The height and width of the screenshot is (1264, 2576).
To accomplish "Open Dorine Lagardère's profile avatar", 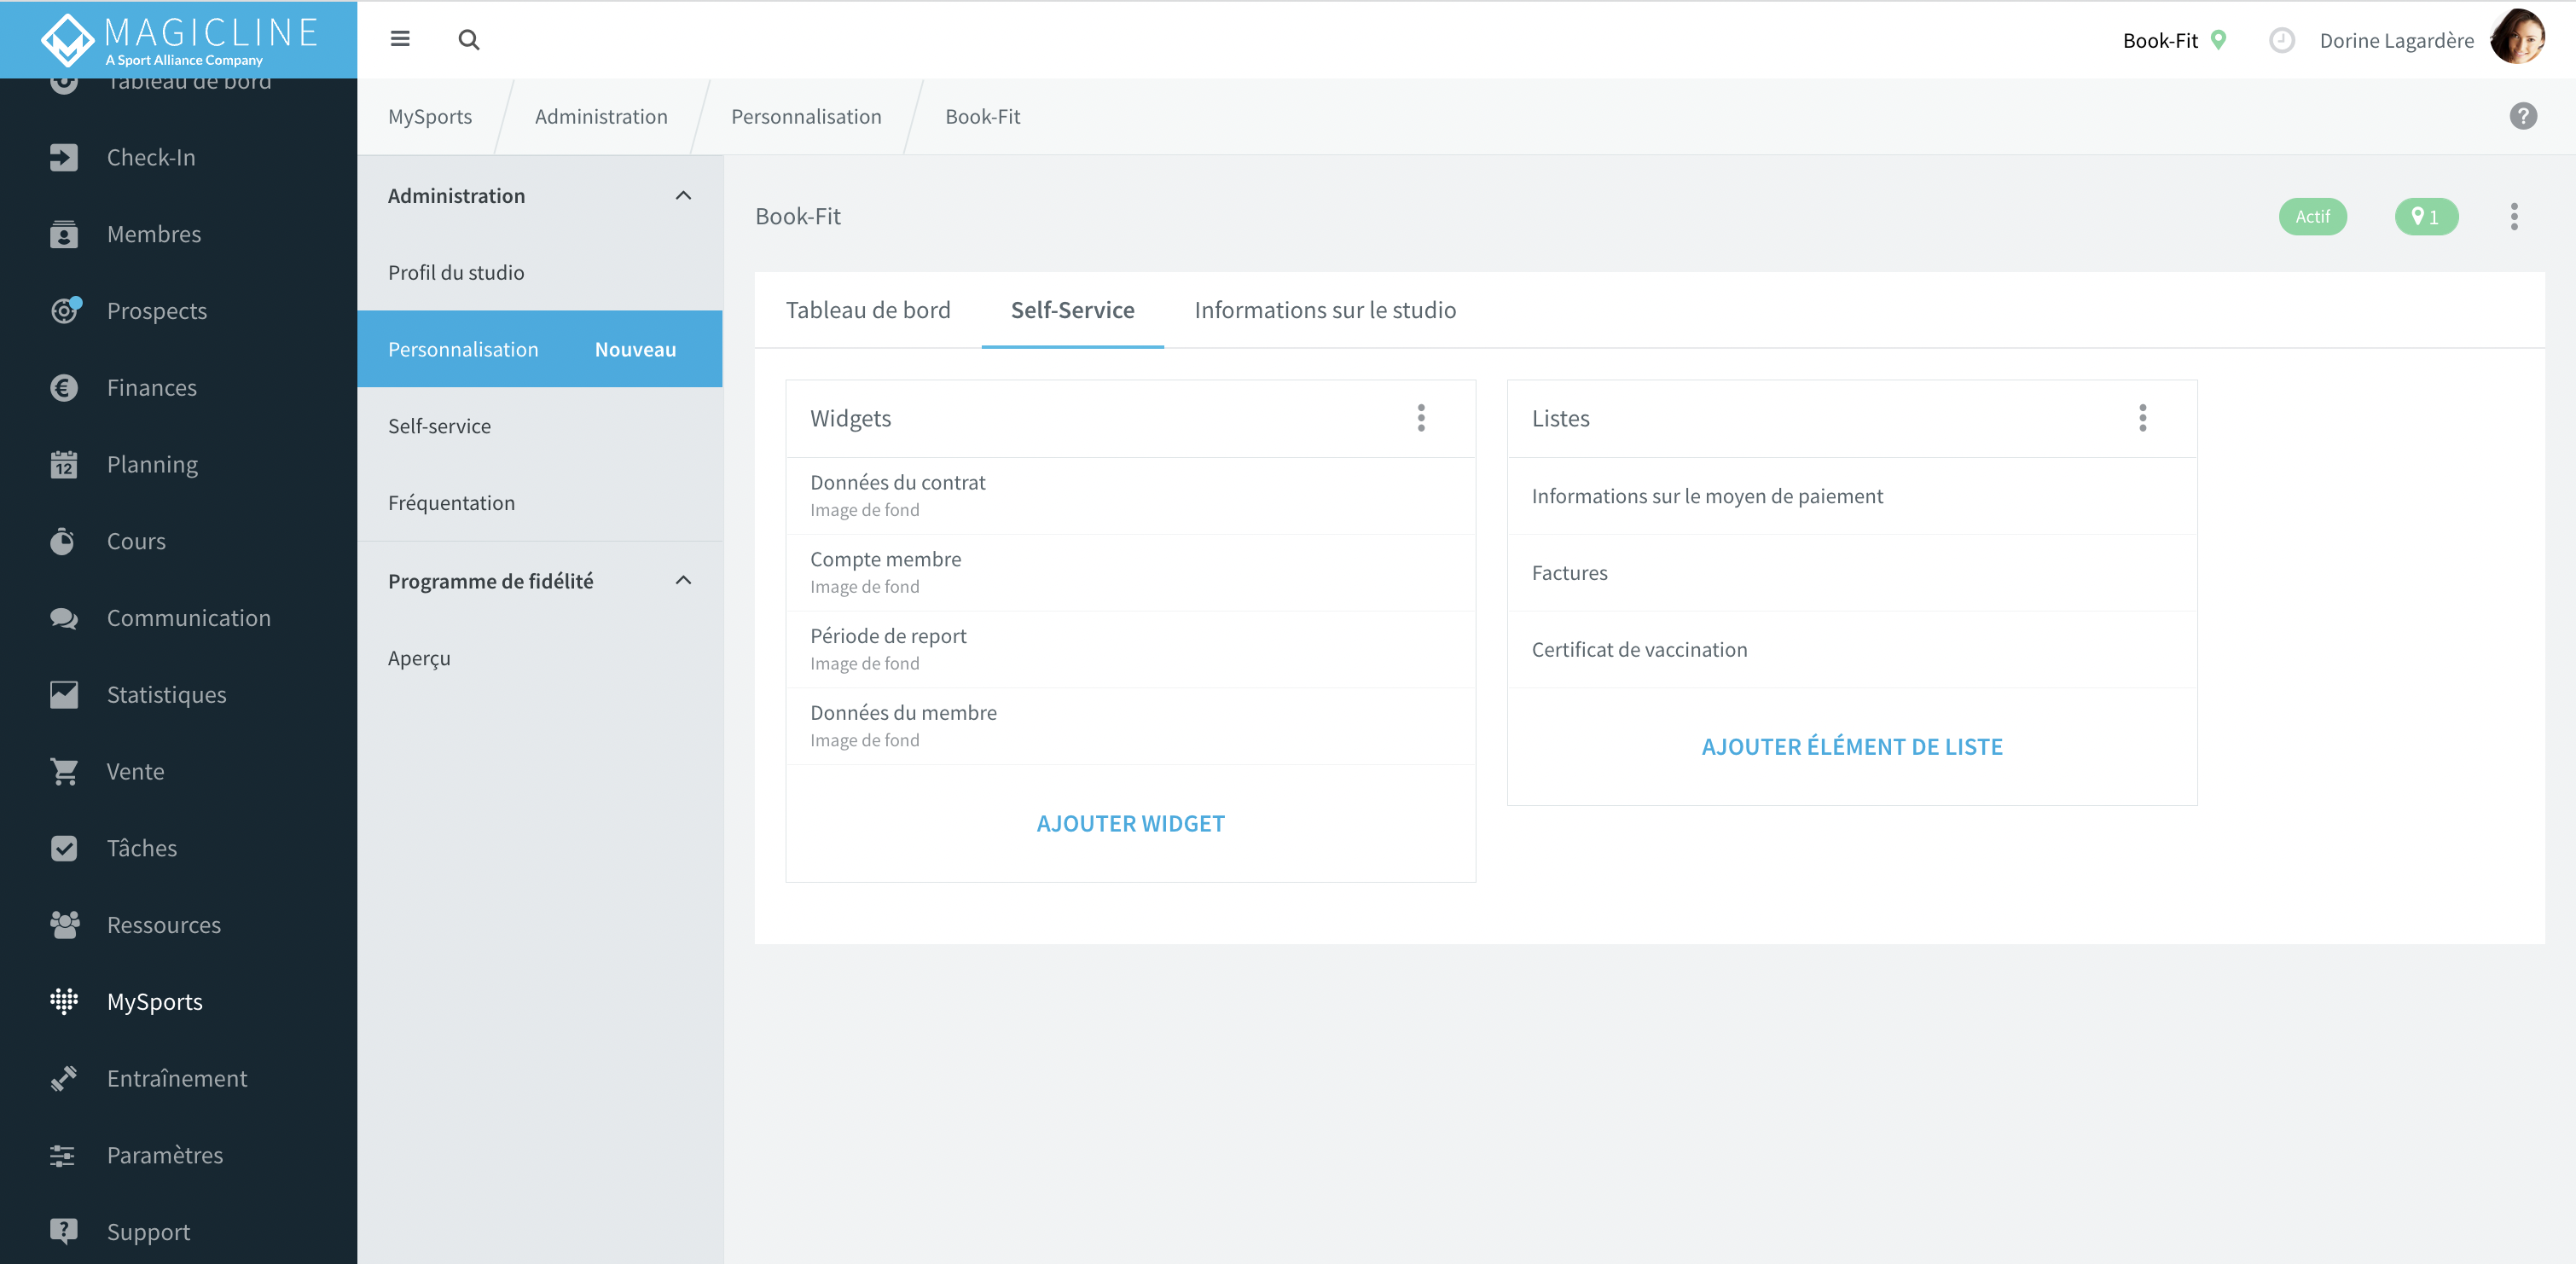I will pos(2518,39).
